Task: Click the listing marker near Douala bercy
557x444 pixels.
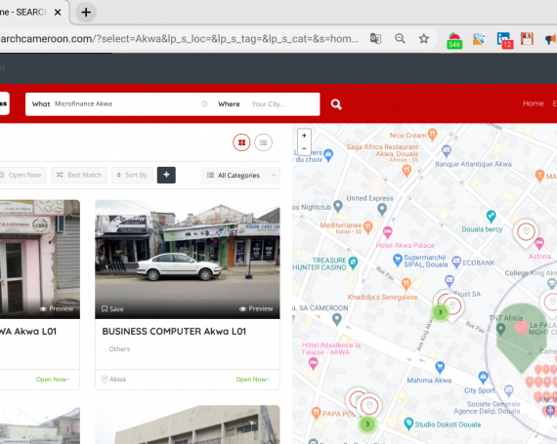Action: (526, 232)
